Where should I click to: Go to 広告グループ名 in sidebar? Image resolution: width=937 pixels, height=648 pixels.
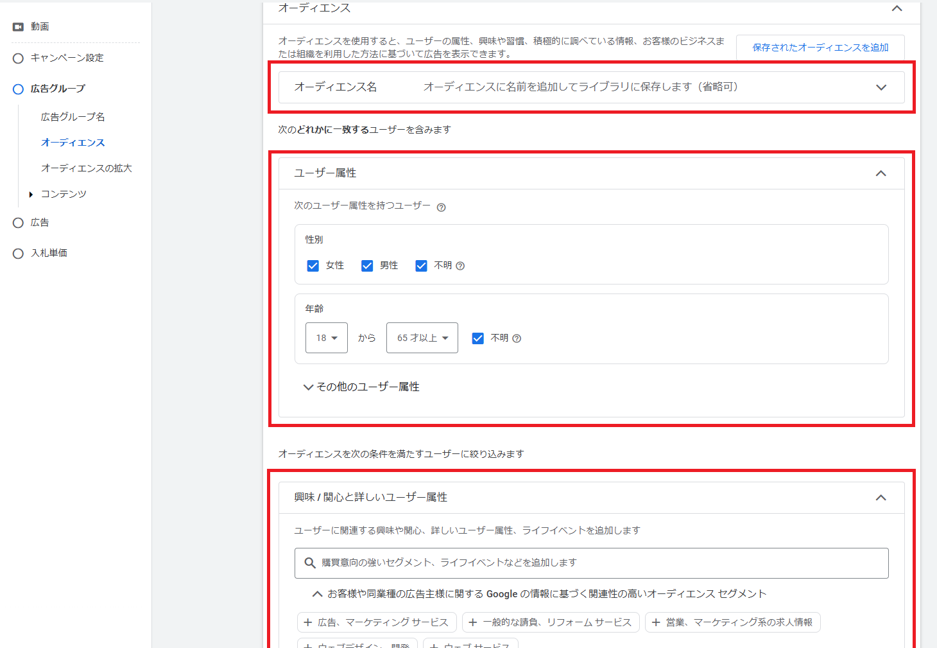(73, 117)
